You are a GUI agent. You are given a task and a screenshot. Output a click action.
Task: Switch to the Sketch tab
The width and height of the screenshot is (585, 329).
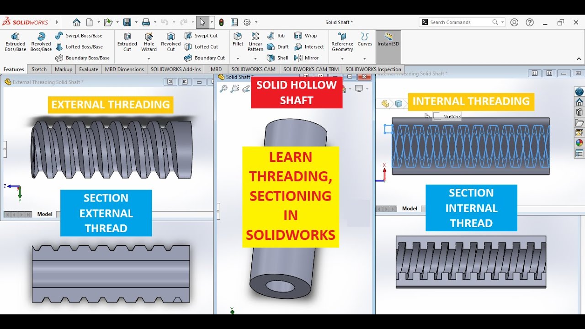[x=39, y=69]
